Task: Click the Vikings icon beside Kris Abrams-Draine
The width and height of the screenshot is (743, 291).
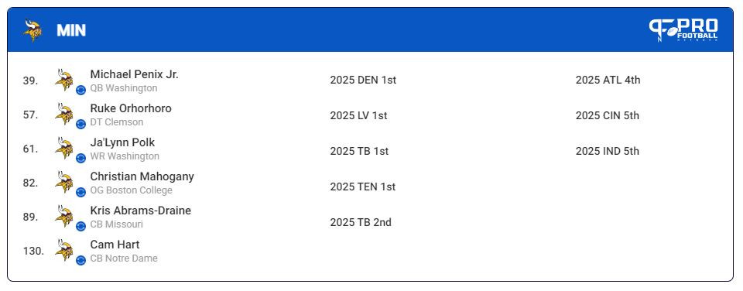Action: (x=64, y=216)
